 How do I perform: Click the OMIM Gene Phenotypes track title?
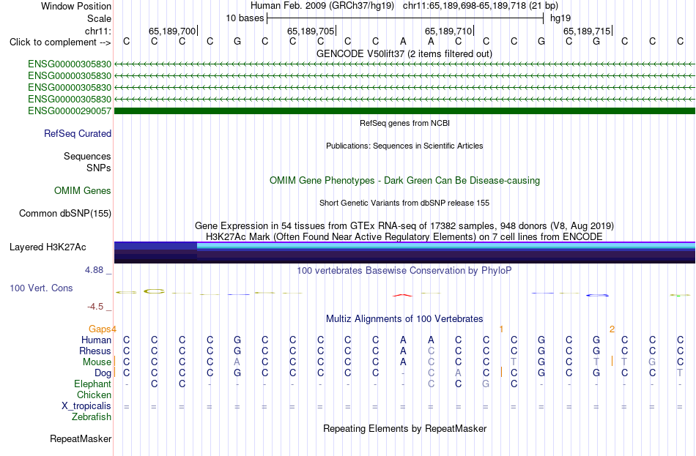click(405, 181)
